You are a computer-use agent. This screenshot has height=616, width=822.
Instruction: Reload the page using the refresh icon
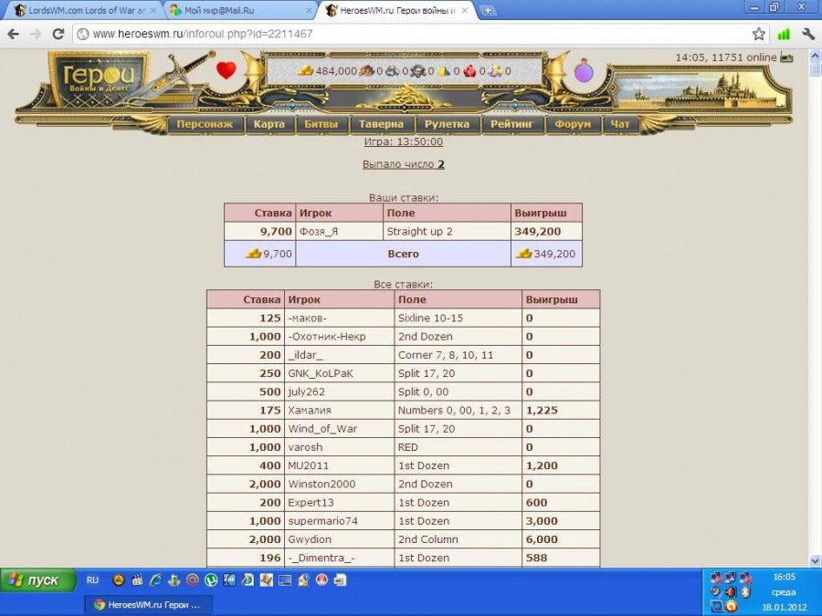(x=58, y=34)
